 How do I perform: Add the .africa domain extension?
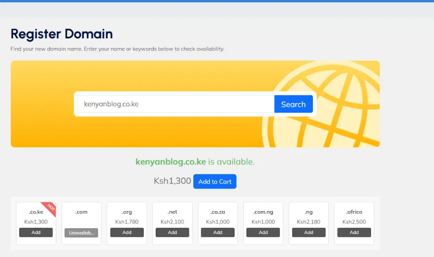coord(354,233)
